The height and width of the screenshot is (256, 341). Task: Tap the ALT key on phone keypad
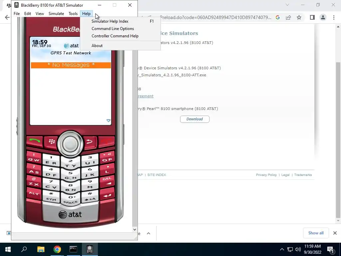point(34,194)
